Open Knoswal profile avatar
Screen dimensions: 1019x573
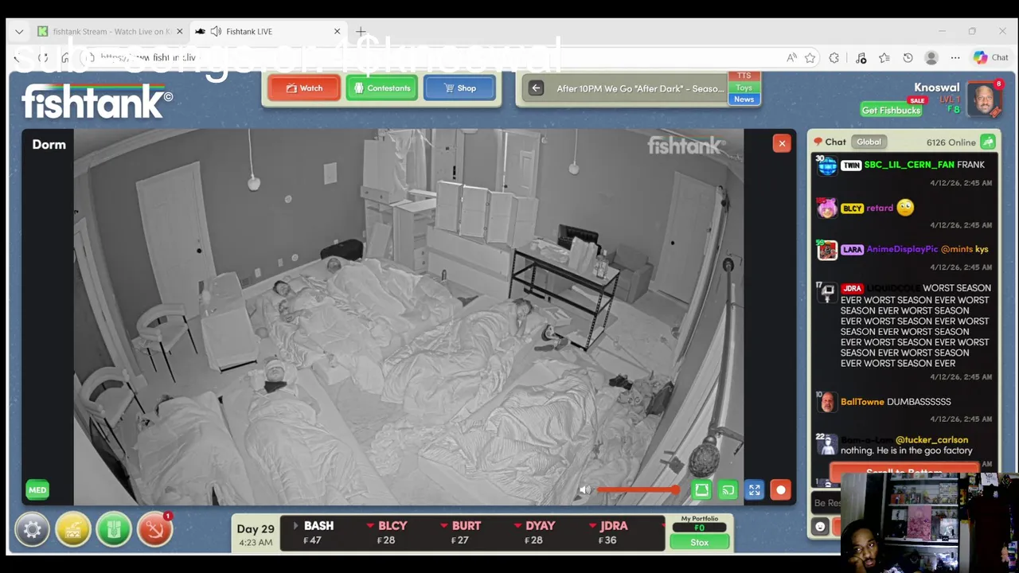(x=984, y=99)
